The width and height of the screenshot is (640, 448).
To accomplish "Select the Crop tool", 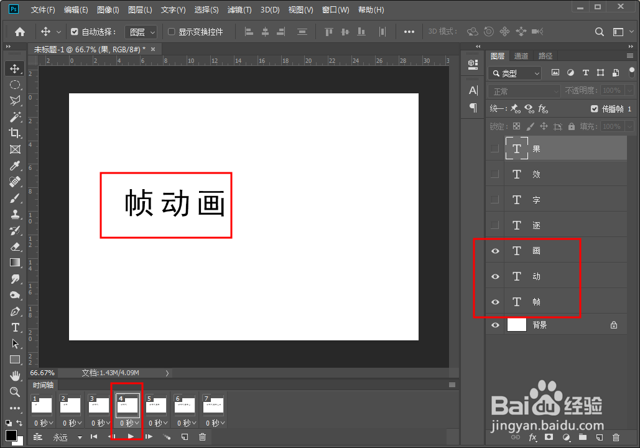I will 15,133.
